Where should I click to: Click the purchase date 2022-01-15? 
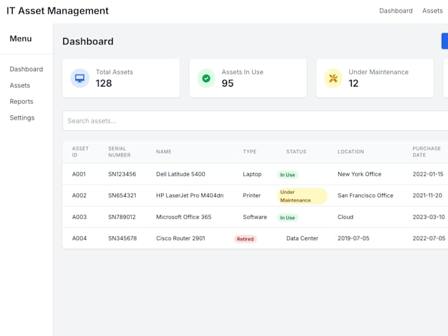(427, 174)
